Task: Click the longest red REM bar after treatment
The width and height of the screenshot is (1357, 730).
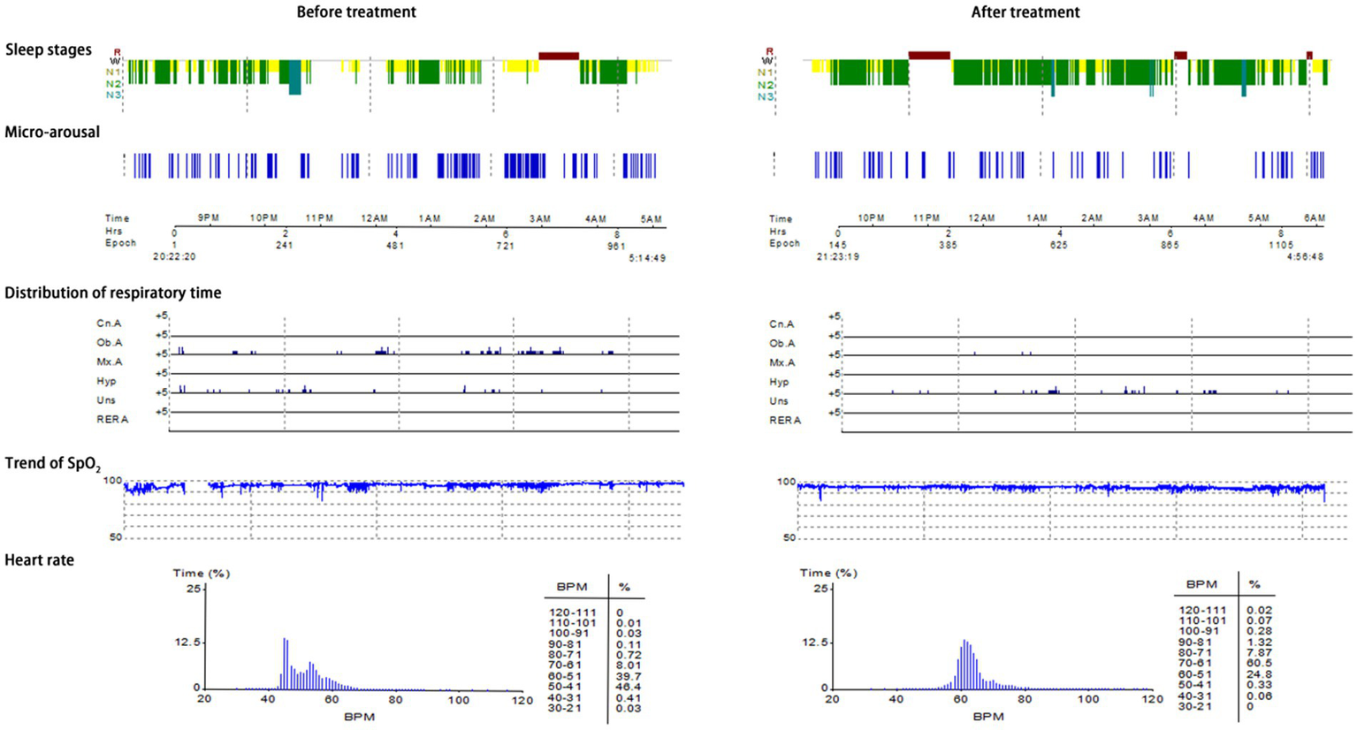Action: click(929, 56)
